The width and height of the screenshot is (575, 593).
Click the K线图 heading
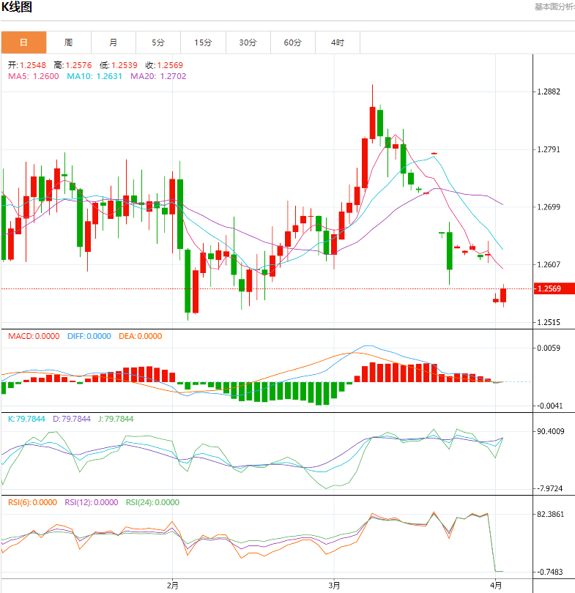[x=17, y=7]
